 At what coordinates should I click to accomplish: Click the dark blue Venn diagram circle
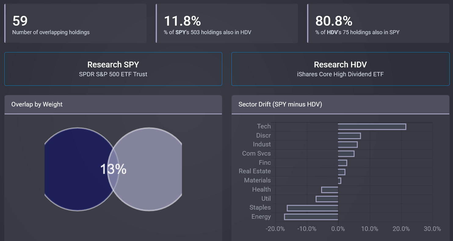click(76, 169)
